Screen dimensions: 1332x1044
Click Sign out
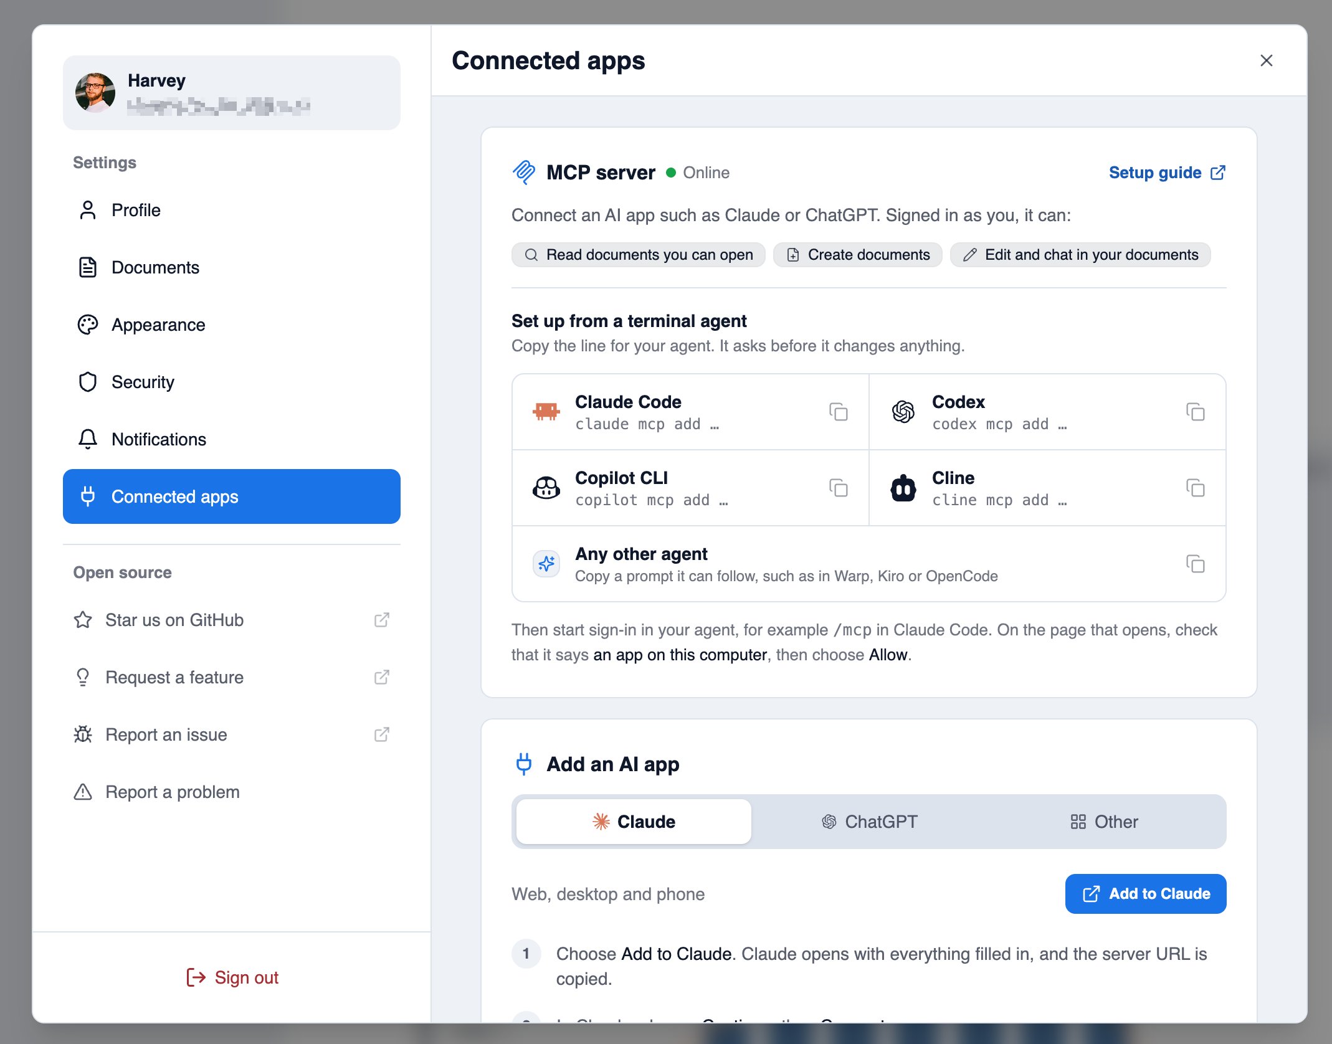tap(232, 977)
